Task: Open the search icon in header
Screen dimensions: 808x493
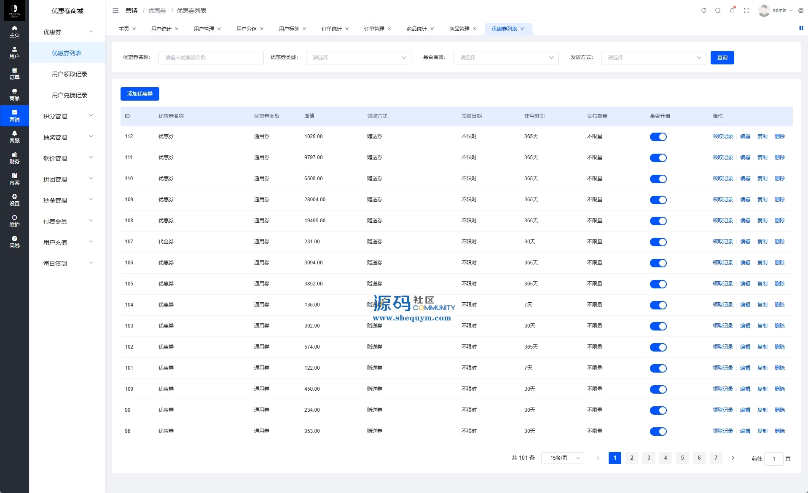Action: (x=718, y=11)
